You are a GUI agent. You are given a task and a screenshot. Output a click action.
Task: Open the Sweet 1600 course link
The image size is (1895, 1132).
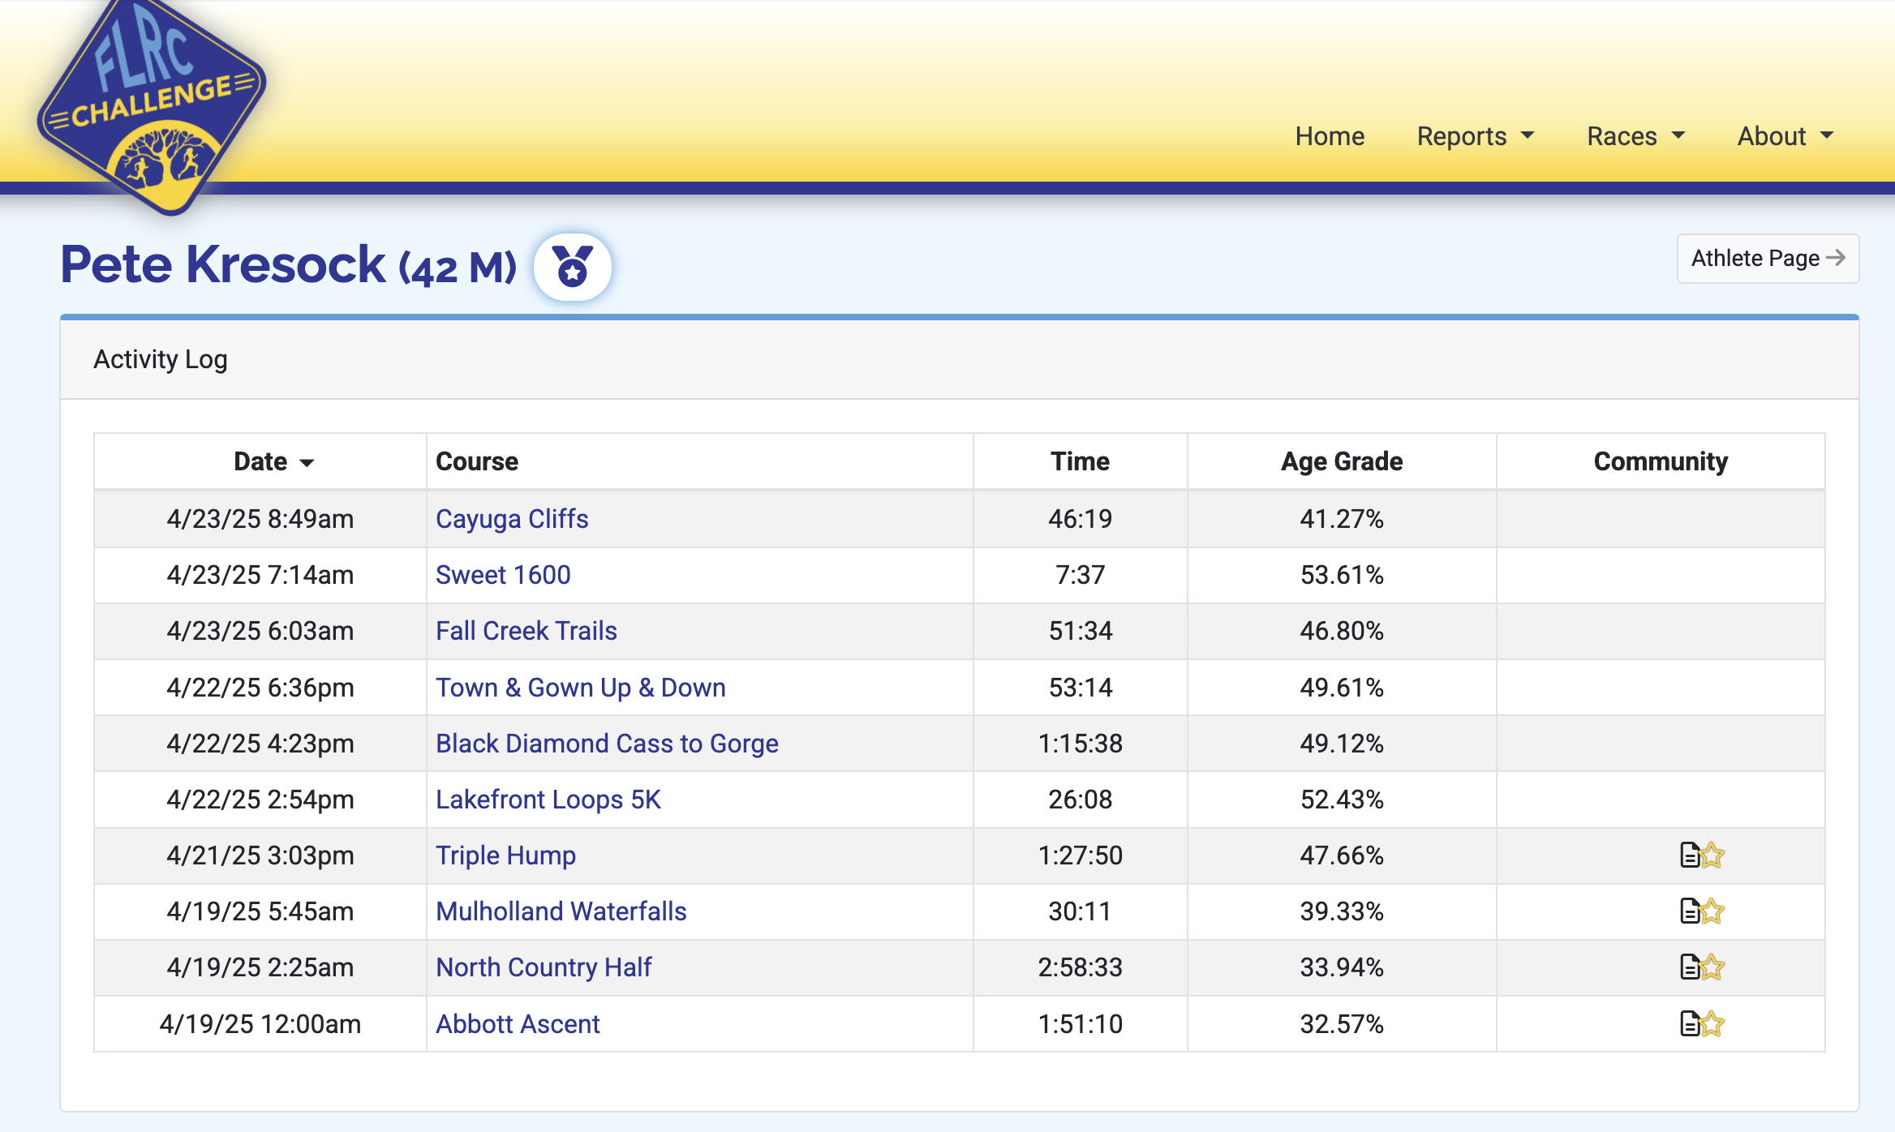503,575
